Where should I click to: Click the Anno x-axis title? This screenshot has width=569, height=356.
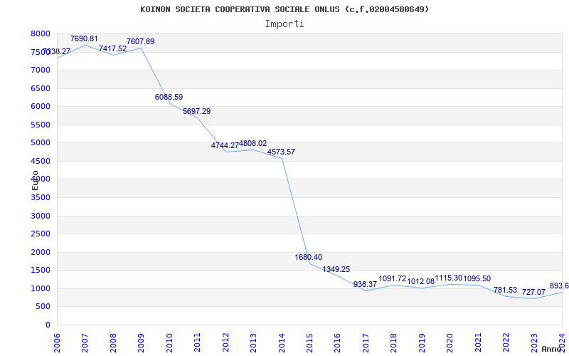[x=552, y=349]
